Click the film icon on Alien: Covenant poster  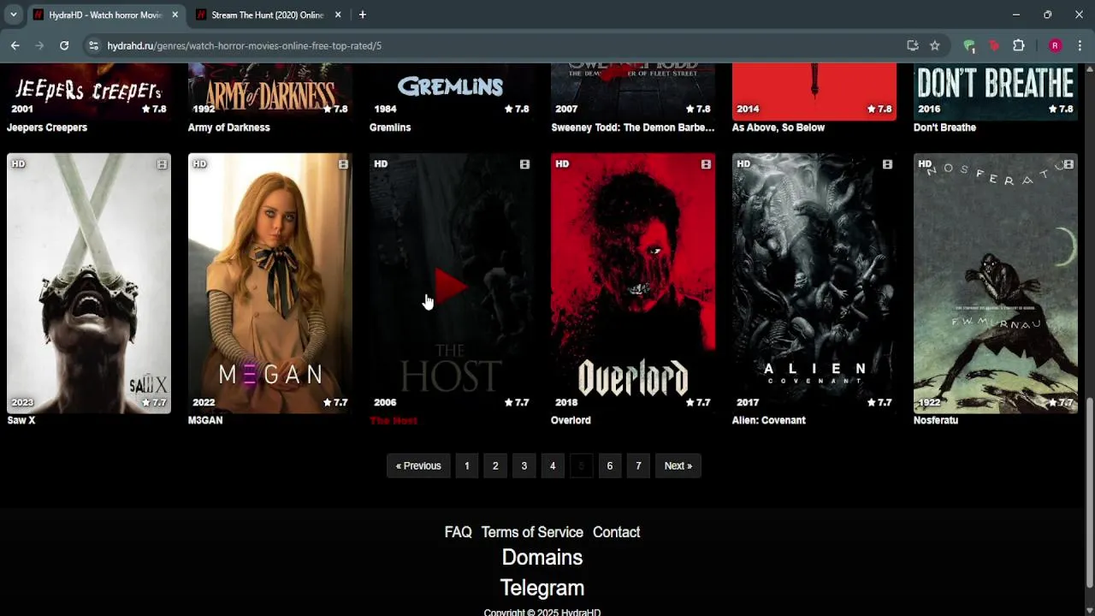click(887, 164)
